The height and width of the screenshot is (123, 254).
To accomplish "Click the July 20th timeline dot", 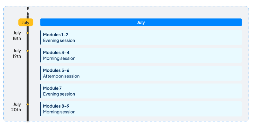I will [x=28, y=104].
